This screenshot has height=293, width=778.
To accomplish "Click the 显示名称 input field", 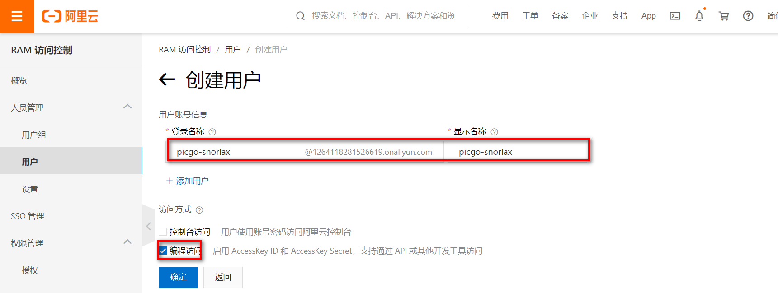I will [518, 152].
